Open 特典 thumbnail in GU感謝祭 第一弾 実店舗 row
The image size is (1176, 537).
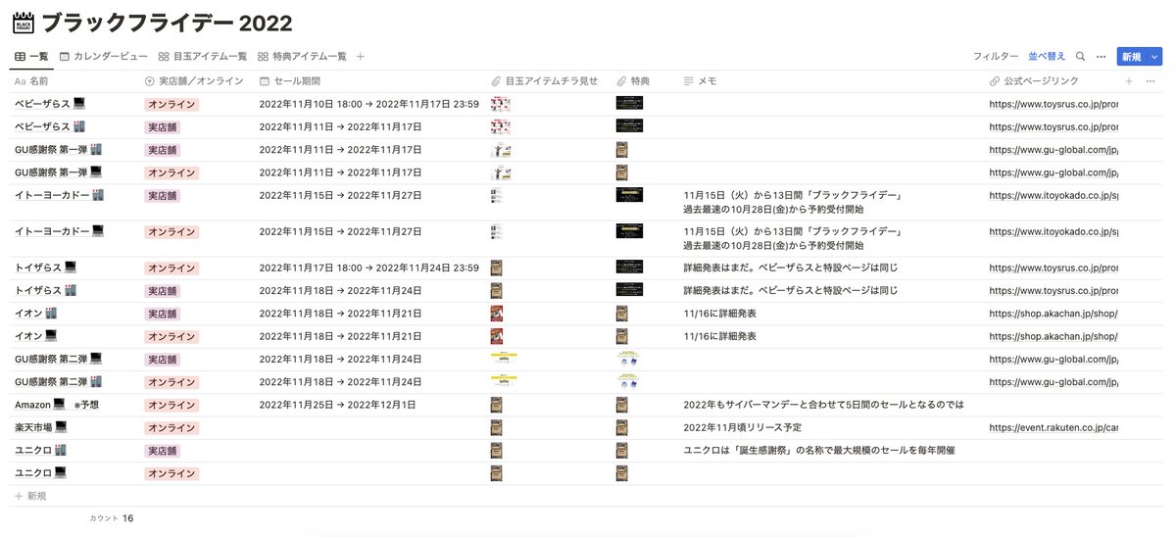point(621,149)
